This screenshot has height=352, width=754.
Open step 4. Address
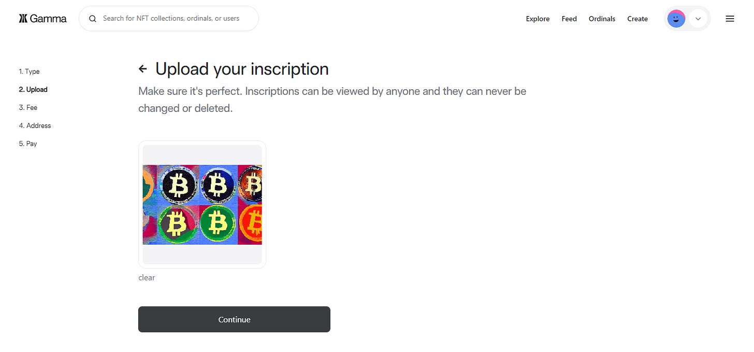point(35,126)
